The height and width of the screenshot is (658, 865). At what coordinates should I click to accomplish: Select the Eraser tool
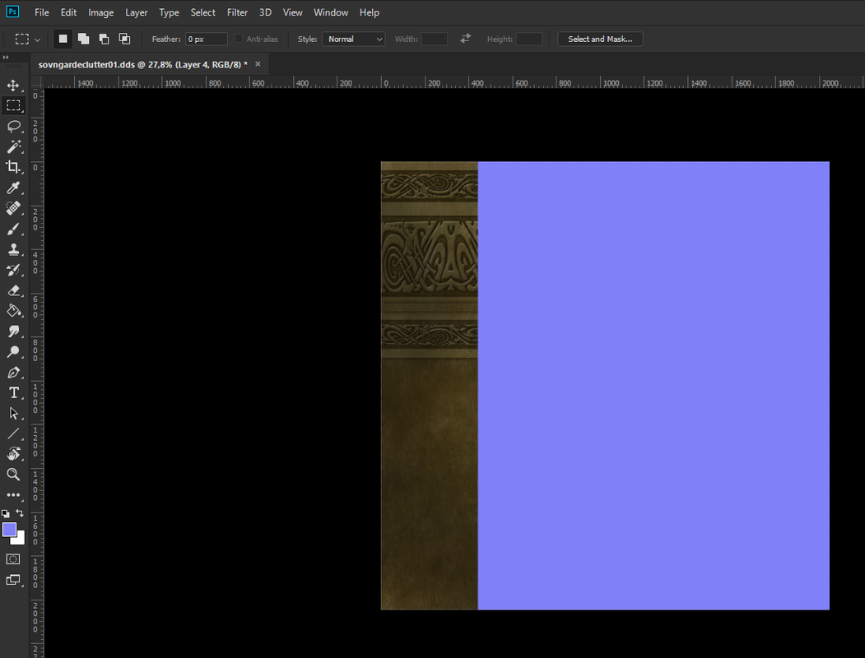tap(13, 290)
